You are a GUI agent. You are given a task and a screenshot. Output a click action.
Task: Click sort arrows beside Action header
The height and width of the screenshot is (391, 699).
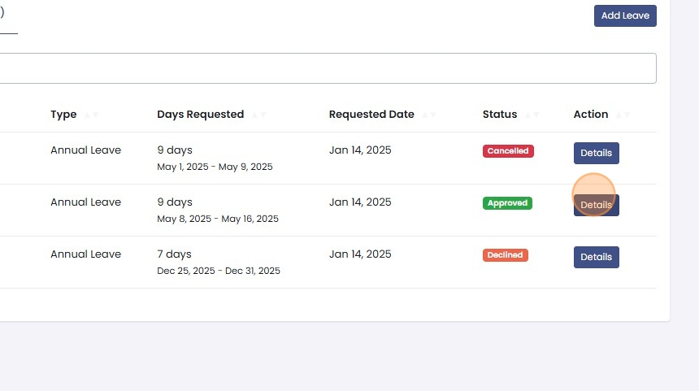(623, 115)
